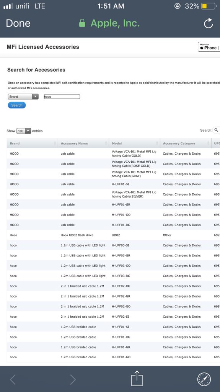The image size is (220, 392).
Task: Select model H-UPF03-GO
Action: coord(121,266)
